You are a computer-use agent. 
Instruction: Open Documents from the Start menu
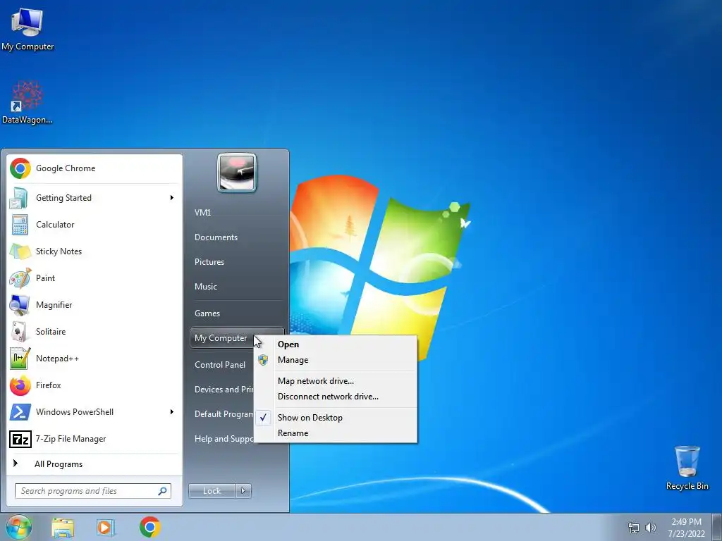tap(216, 237)
